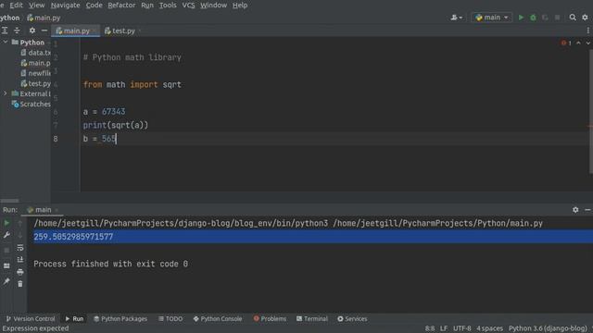Image resolution: width=593 pixels, height=333 pixels.
Task: Select test.py in Project tree
Action: tap(35, 83)
